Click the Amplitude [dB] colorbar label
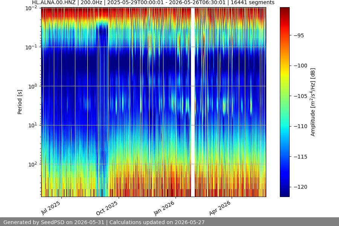This screenshot has width=339, height=226. [x=313, y=102]
